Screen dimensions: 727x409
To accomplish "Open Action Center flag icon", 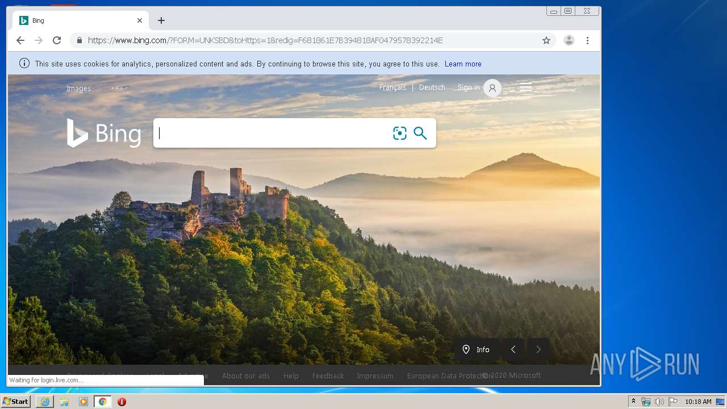I will tap(673, 402).
